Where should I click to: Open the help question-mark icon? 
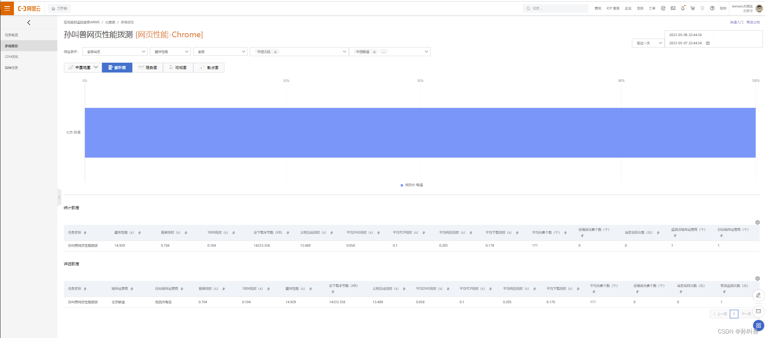pyautogui.click(x=712, y=8)
